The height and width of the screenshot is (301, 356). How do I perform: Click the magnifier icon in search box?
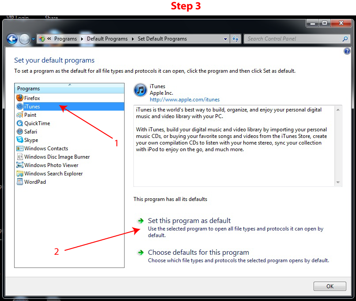pos(345,39)
